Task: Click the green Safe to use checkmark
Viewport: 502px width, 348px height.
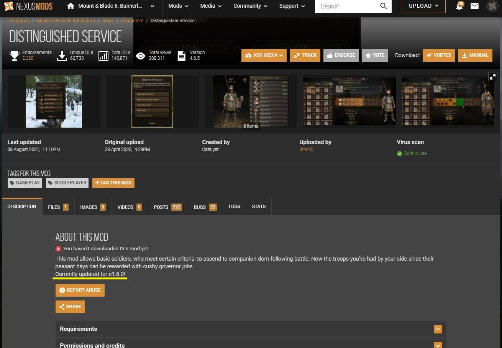Action: [x=400, y=154]
